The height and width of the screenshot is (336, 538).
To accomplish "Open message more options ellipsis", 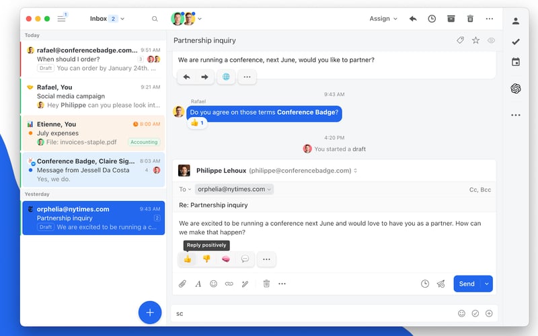I will [x=247, y=77].
